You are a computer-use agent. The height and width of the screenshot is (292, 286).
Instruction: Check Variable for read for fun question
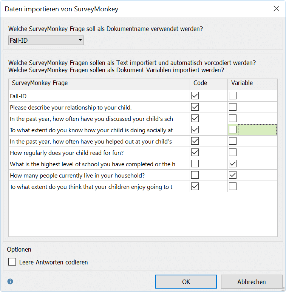tap(233, 153)
